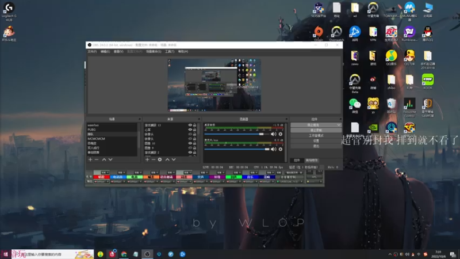Open the Logitech G HUB desktop icon

(9, 11)
